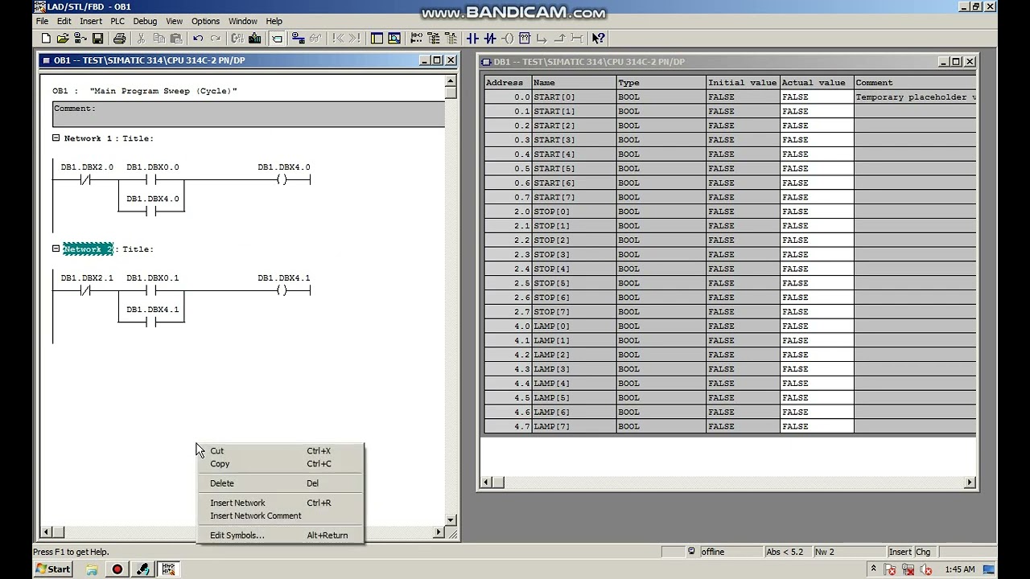
Task: Click actual value FALSE of LAMP[0]
Action: [x=816, y=326]
